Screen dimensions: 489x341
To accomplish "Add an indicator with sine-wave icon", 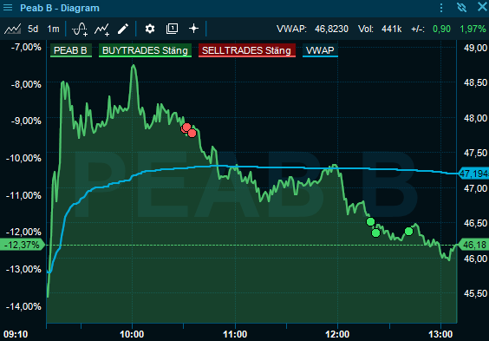I will (80, 29).
